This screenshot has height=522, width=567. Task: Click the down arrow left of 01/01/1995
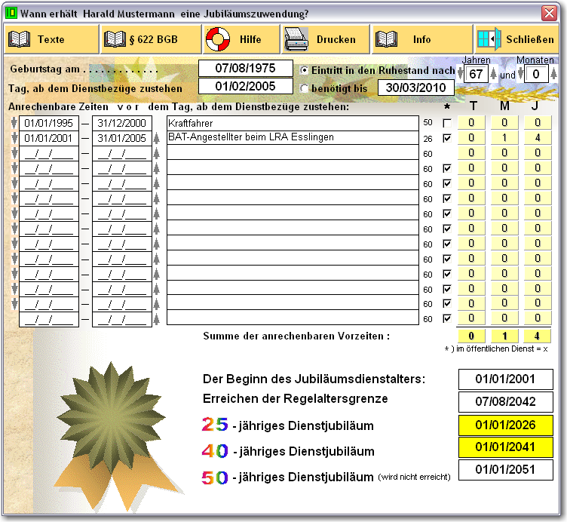tap(14, 123)
